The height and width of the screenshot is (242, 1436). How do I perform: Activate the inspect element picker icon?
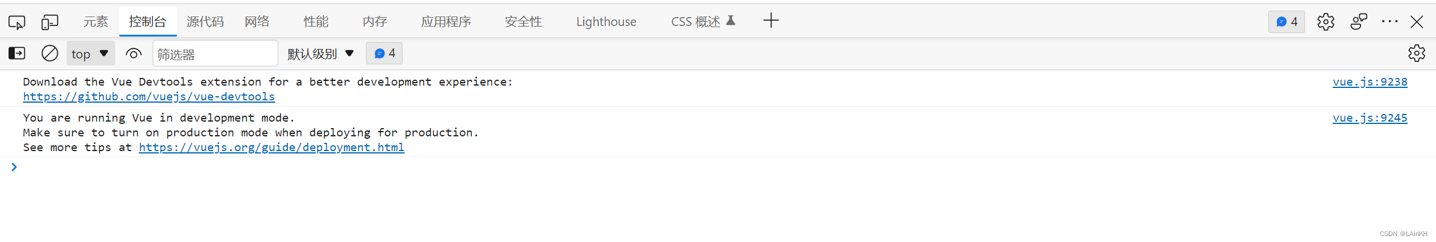click(17, 22)
